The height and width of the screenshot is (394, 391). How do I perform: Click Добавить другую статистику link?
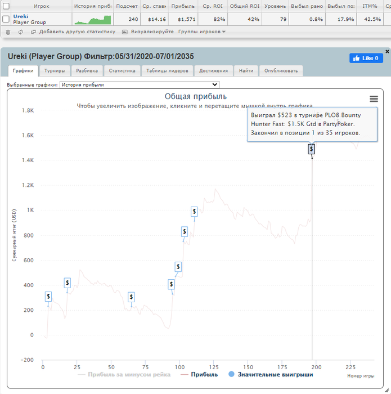coord(77,32)
